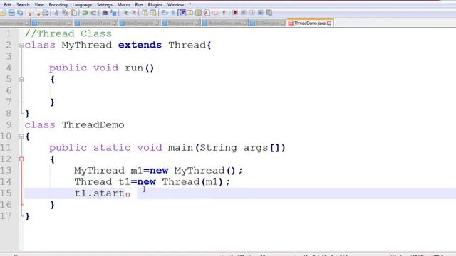Click the Zoom In toolbar icon

pos(125,13)
